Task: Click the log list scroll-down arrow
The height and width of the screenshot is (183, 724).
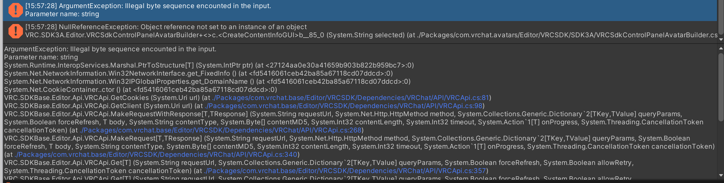Action: pyautogui.click(x=721, y=39)
